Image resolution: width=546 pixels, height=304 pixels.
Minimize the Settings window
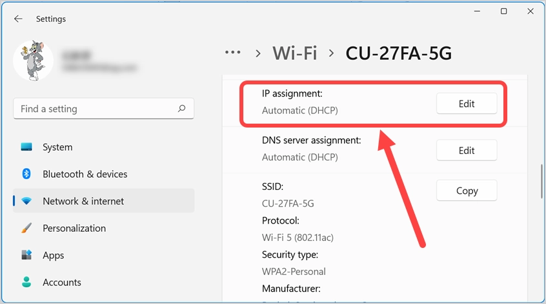(478, 12)
